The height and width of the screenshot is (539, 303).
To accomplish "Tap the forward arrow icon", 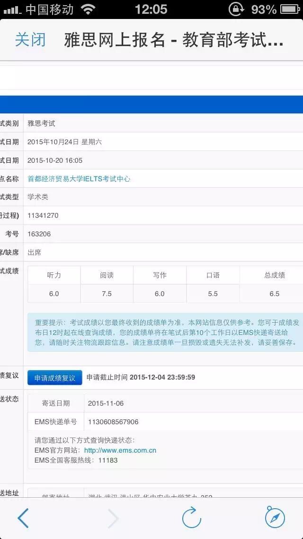I will click(x=113, y=519).
